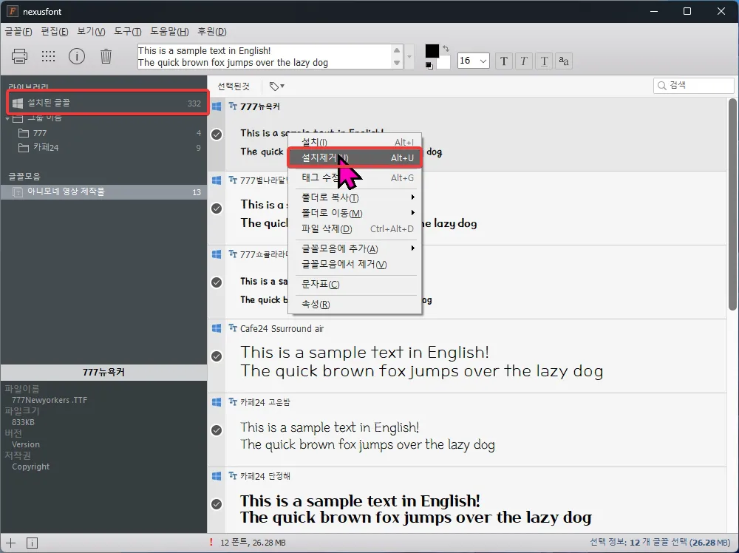Click the font list vertical scrollbar
This screenshot has height=553, width=739.
click(732, 203)
